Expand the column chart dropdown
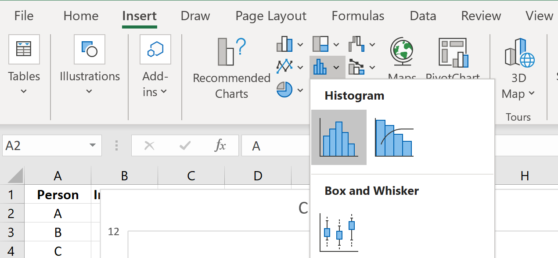 point(300,44)
